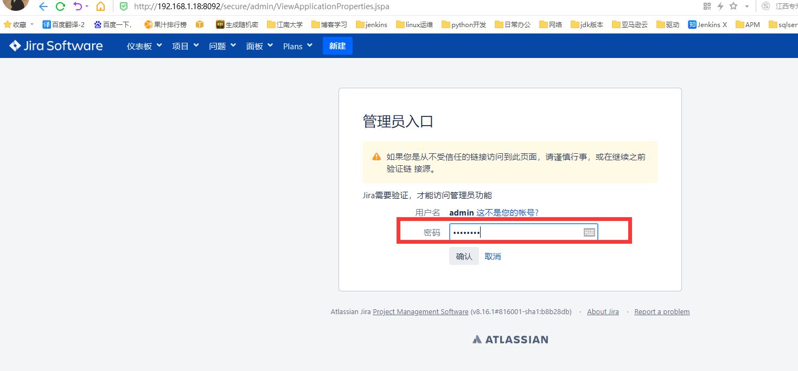Click the orange box bookmark icon

click(200, 24)
